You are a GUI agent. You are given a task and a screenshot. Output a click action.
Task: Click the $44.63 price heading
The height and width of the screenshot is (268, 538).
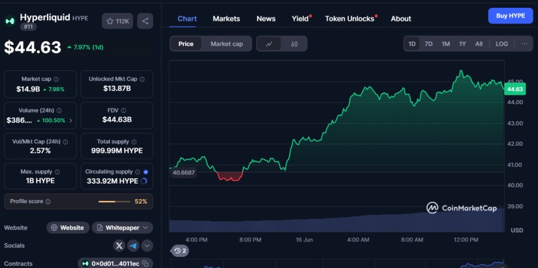pos(33,47)
